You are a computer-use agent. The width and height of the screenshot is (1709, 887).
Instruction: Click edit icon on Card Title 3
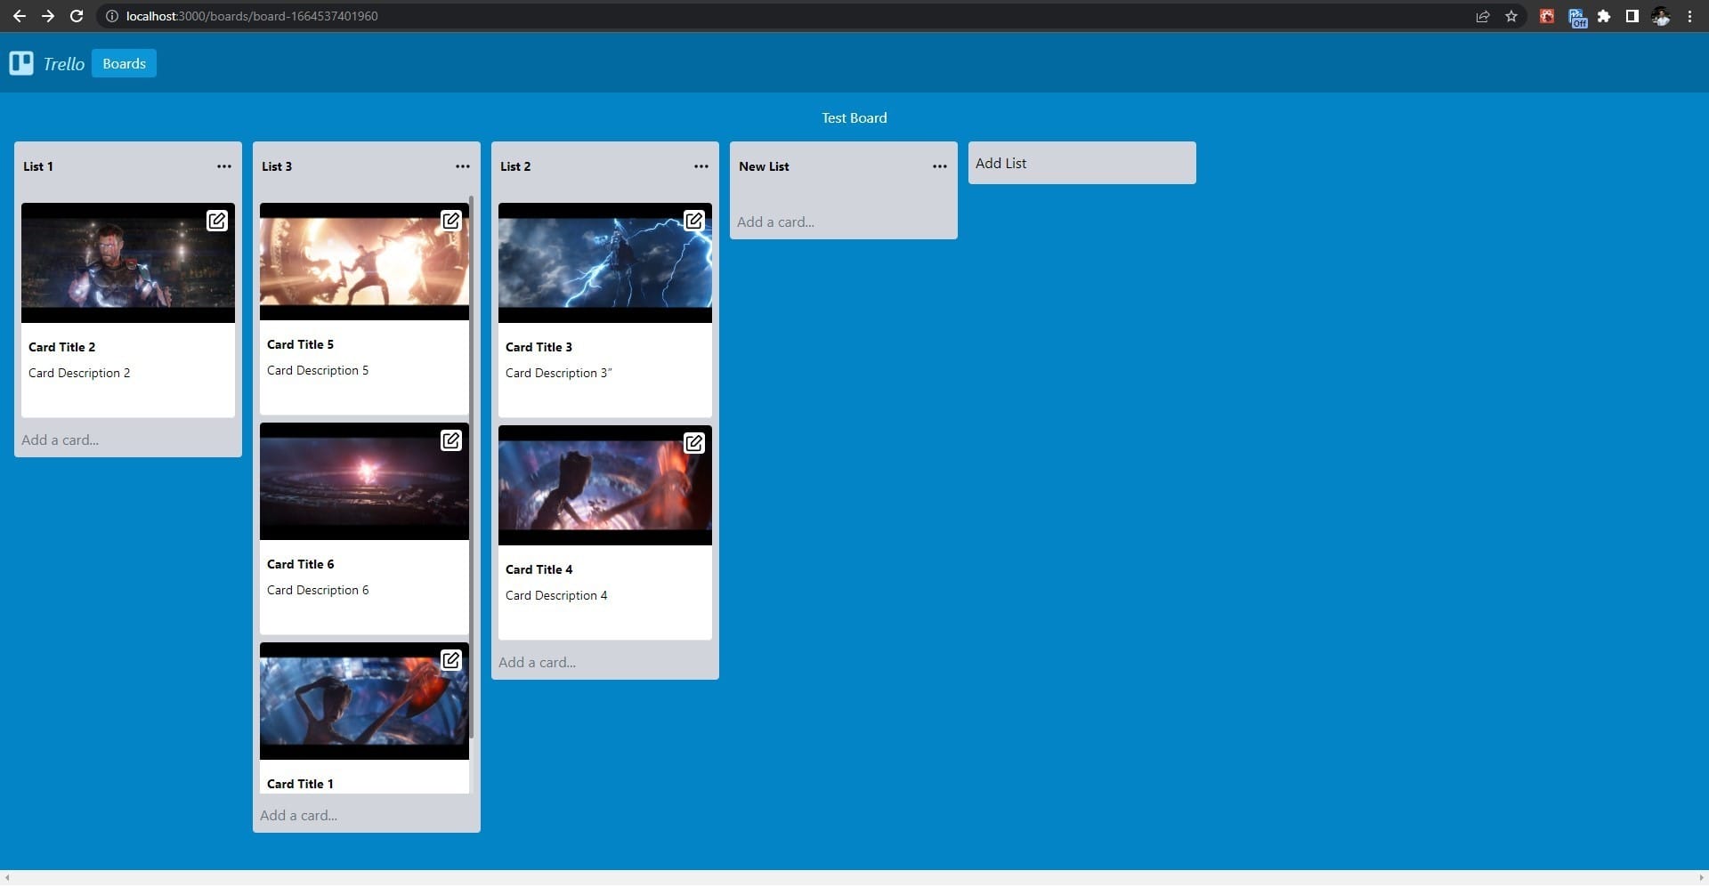693,221
